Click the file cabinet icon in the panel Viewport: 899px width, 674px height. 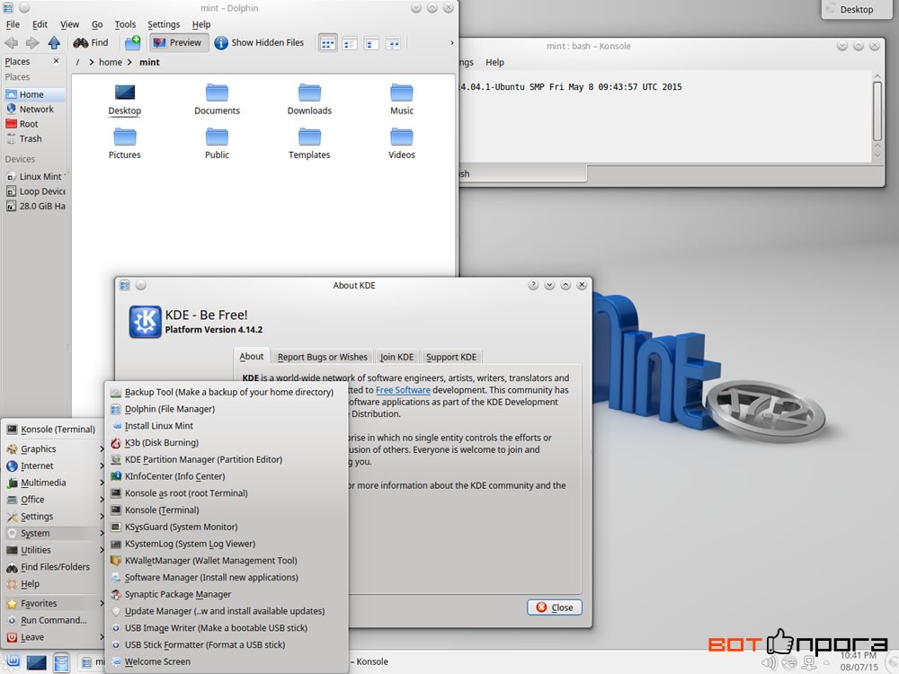tap(61, 662)
